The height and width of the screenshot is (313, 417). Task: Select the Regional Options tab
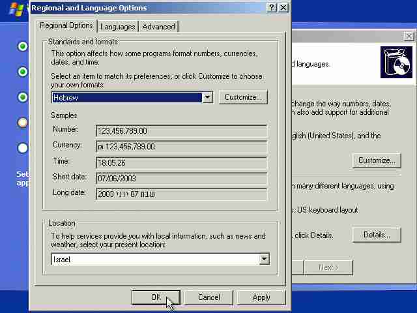[x=66, y=25]
